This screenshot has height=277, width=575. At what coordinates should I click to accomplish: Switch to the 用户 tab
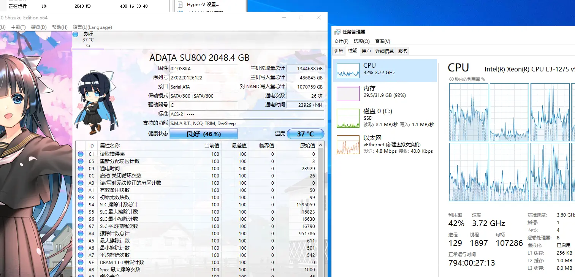(366, 51)
